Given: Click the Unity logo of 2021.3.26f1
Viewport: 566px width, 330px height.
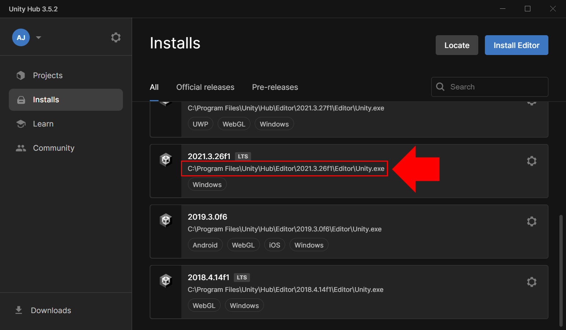Looking at the screenshot, I should point(166,160).
